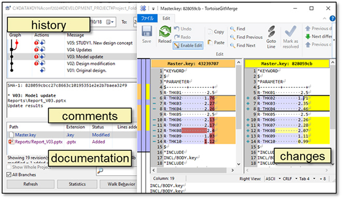Click the up arrow of left pane scrollbar
This screenshot has width=342, height=199.
[239, 63]
